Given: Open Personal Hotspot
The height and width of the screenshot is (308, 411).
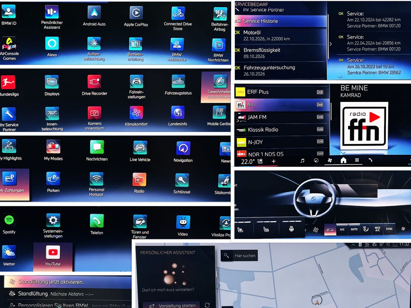Looking at the screenshot, I should click(x=96, y=184).
